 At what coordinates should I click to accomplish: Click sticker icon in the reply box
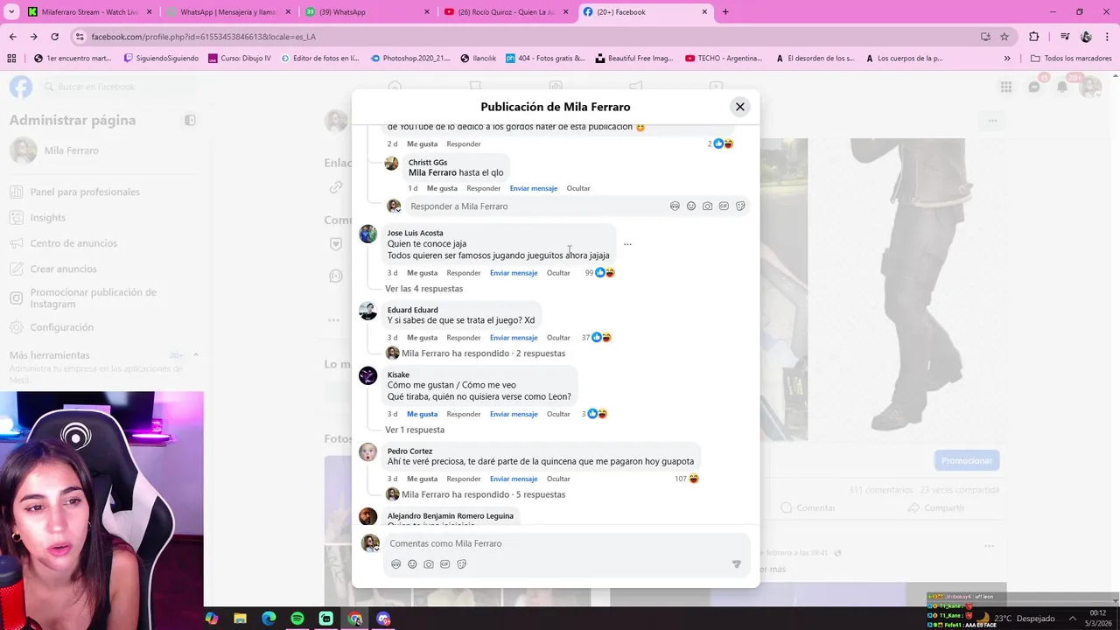(740, 206)
